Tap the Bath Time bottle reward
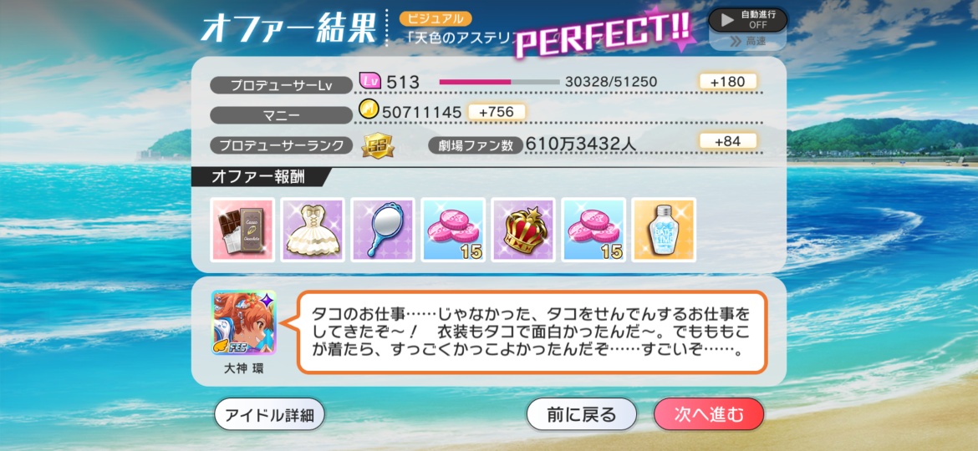The height and width of the screenshot is (451, 978). (664, 230)
